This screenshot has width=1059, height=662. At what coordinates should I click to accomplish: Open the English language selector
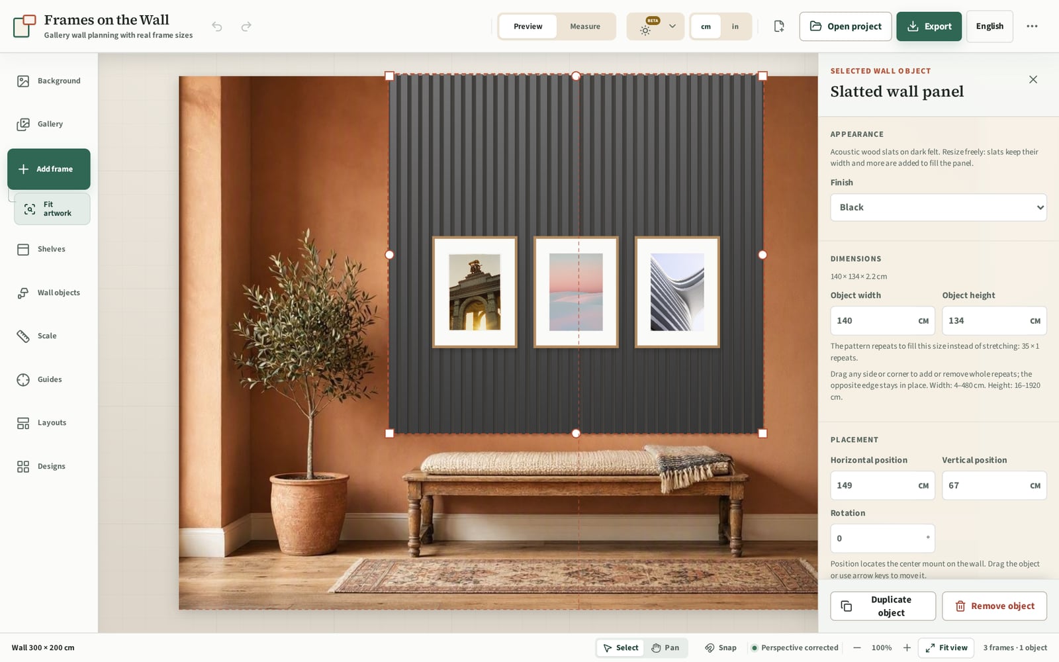990,26
